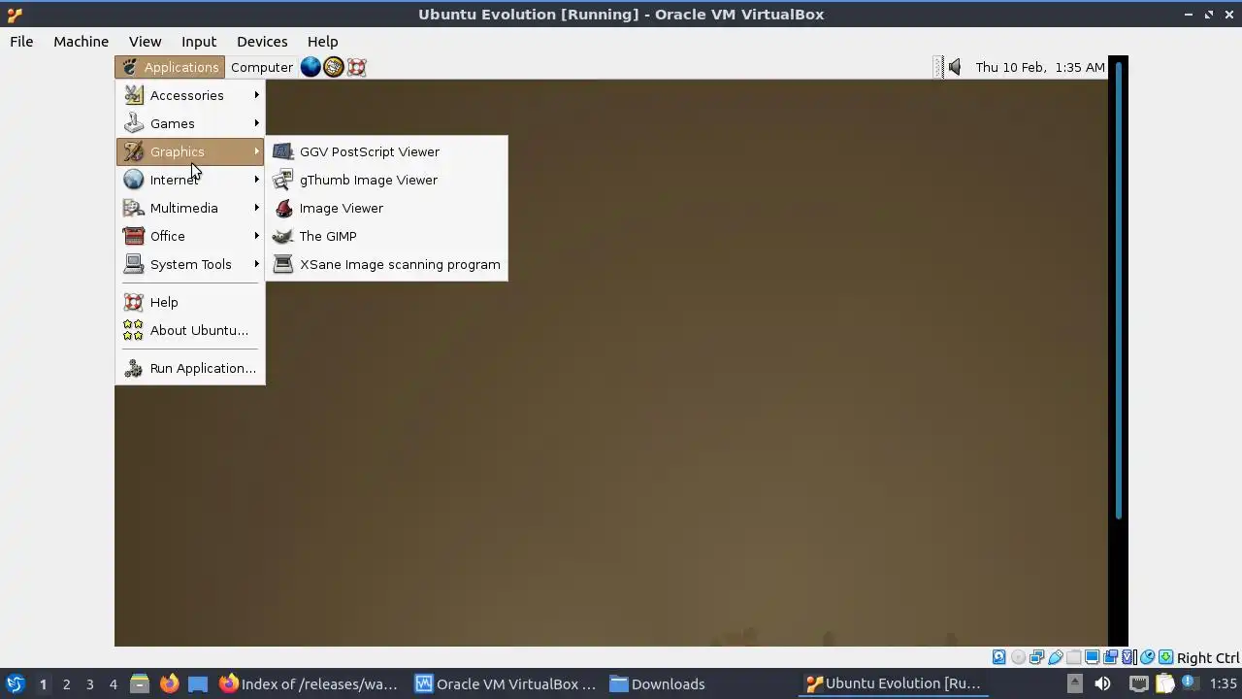Switch to Oracle VM VirtualBox Manager window
Viewport: 1242px width, 699px height.
click(x=506, y=683)
